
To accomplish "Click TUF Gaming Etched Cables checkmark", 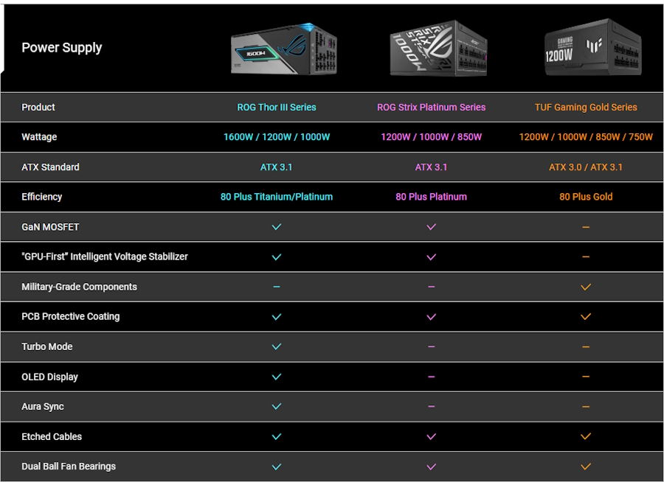I will tap(586, 436).
